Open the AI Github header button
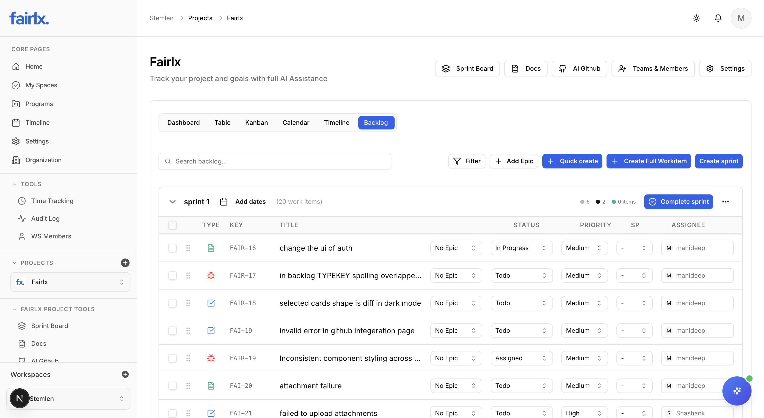 click(579, 69)
